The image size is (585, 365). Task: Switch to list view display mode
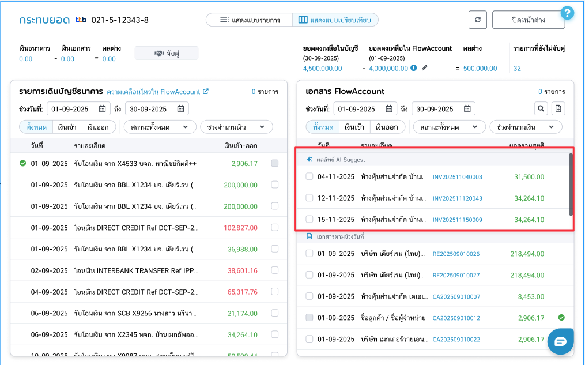[x=250, y=20]
